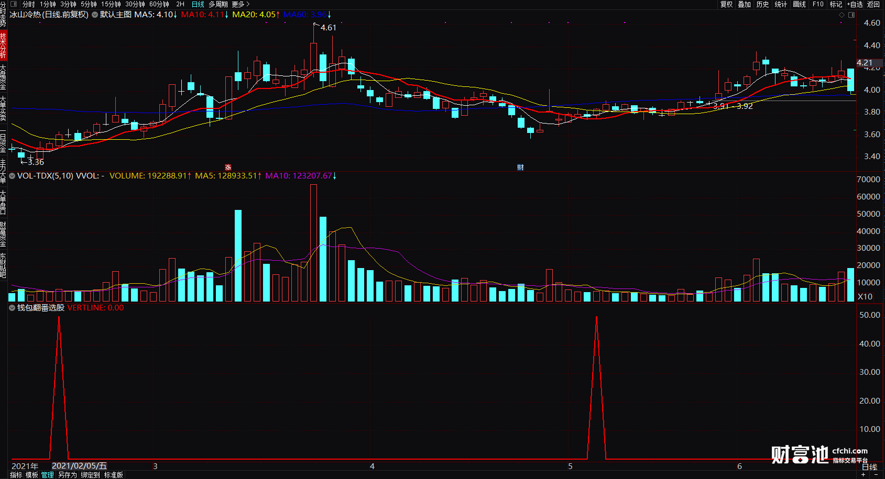This screenshot has width=885, height=479.
Task: Open the 历史 history button
Action: click(763, 4)
